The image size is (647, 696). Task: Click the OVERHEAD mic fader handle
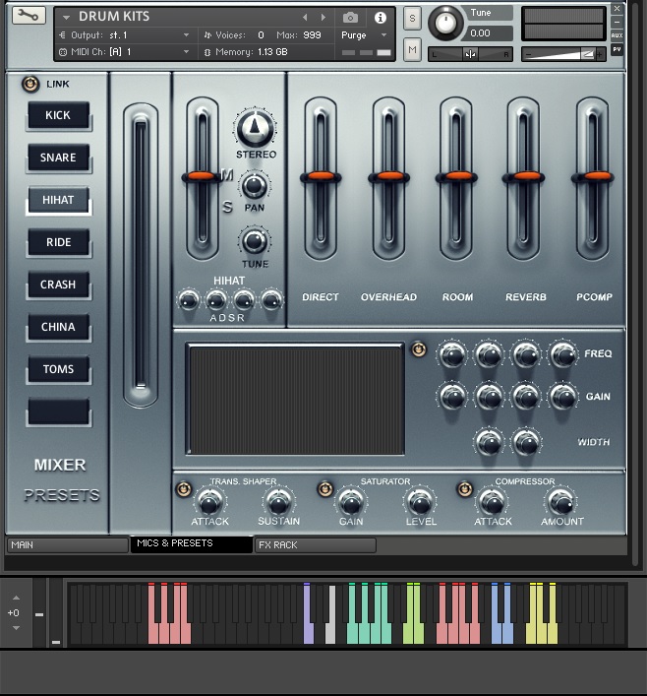[388, 176]
